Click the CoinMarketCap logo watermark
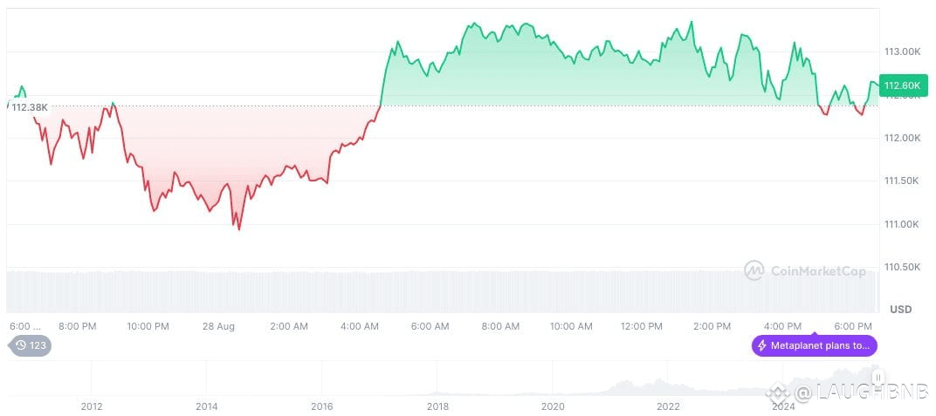Image resolution: width=936 pixels, height=416 pixels. click(754, 270)
